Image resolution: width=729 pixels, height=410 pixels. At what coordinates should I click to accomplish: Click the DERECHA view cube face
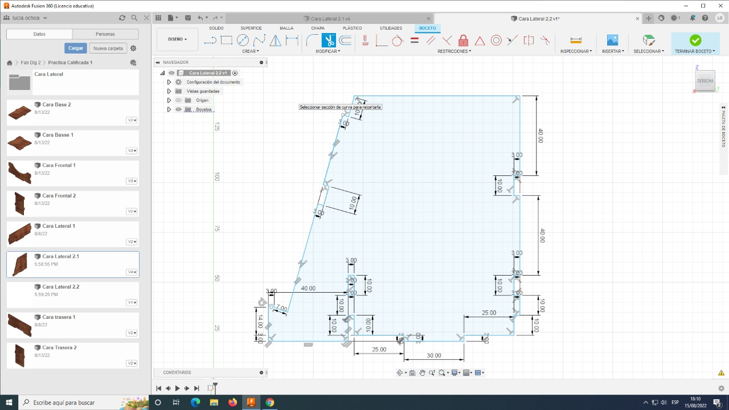point(705,81)
